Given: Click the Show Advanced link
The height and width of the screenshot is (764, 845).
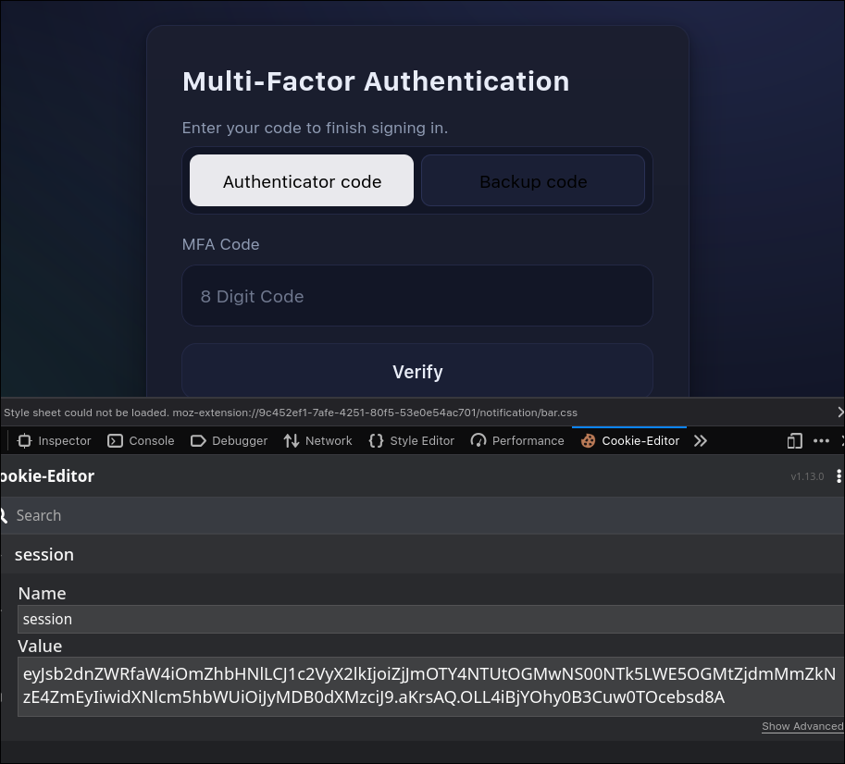Looking at the screenshot, I should [x=802, y=727].
